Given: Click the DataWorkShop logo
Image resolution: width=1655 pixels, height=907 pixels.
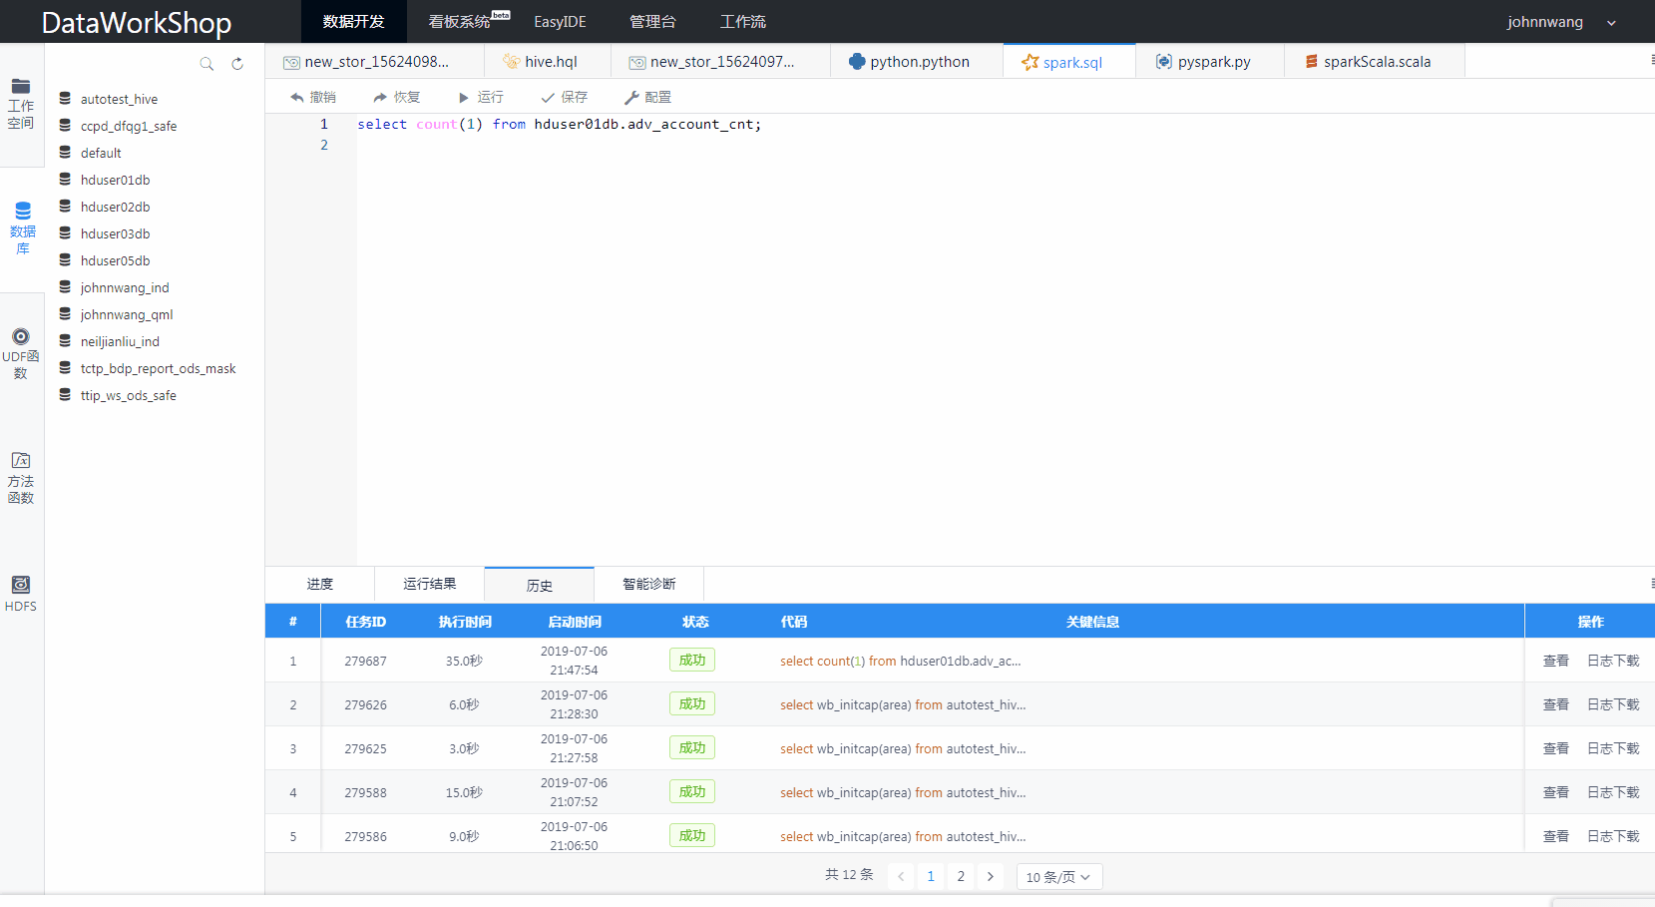Looking at the screenshot, I should click(137, 23).
